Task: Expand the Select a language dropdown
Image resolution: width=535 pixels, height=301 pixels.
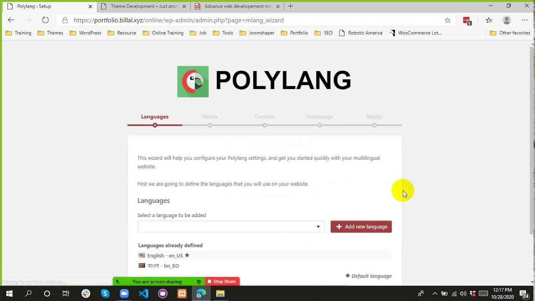Action: 231,227
